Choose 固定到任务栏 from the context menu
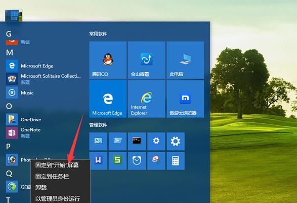This screenshot has height=203, width=297. [60, 176]
